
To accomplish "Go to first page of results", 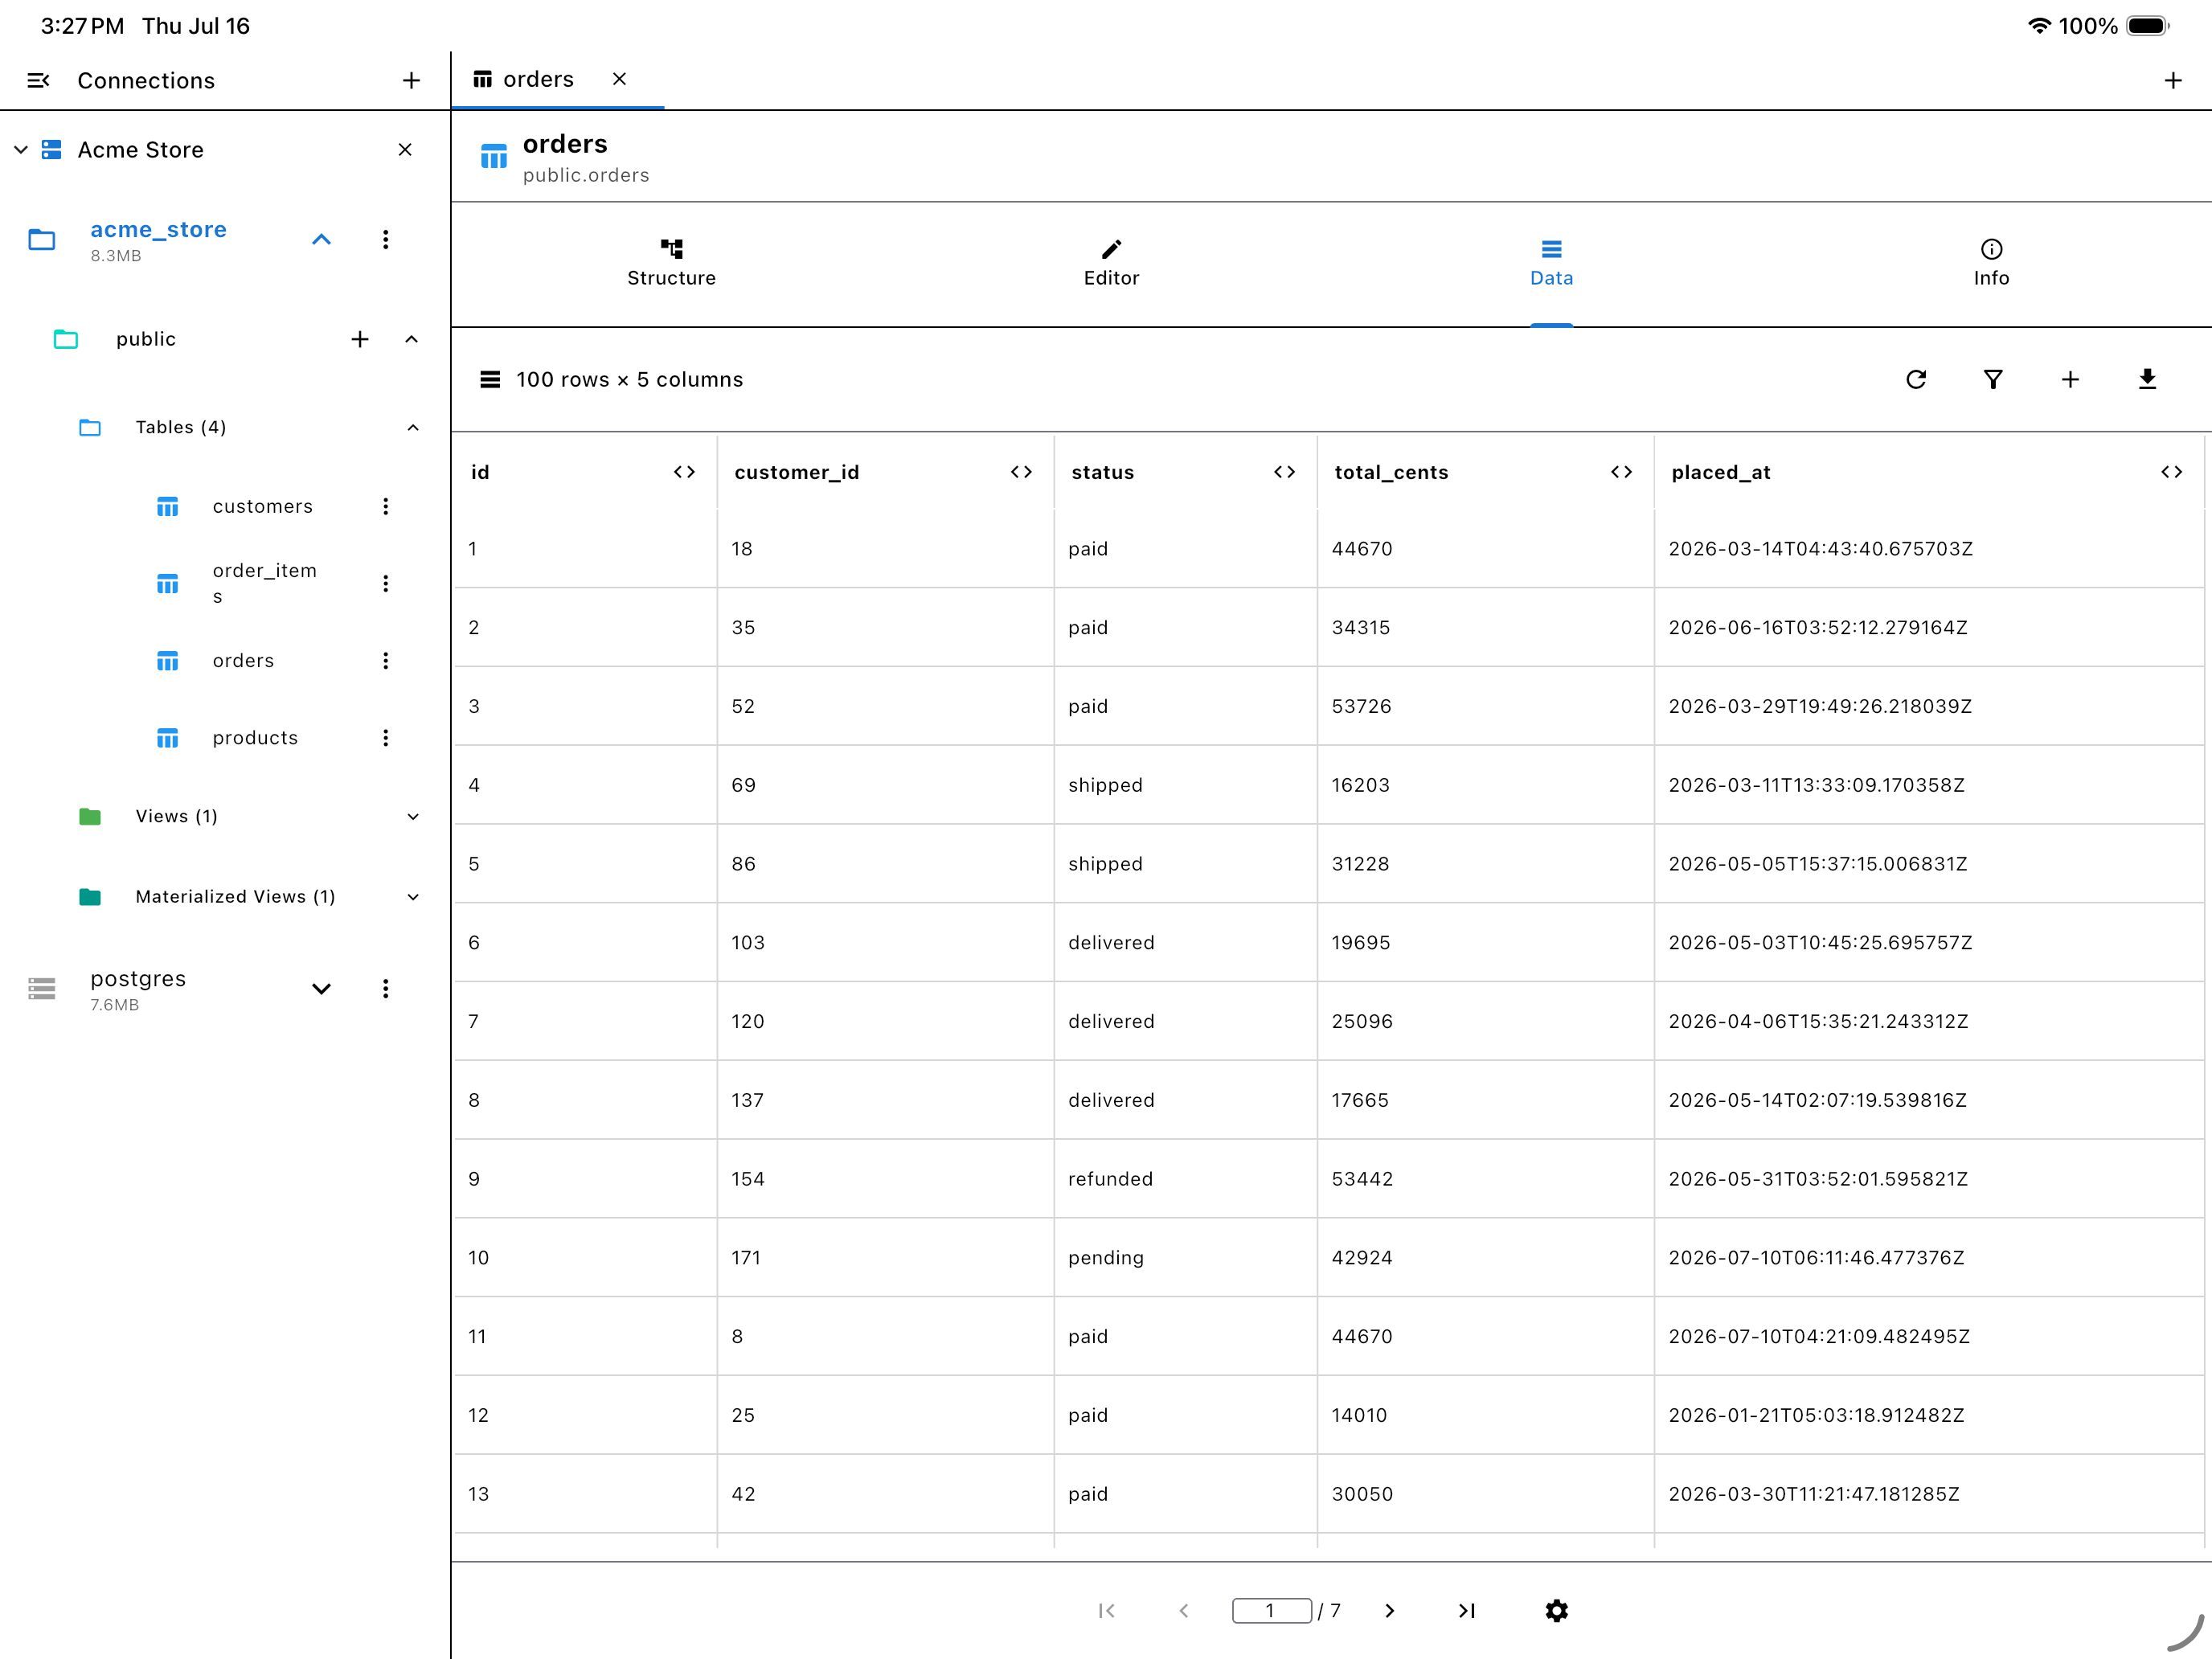I will pyautogui.click(x=1106, y=1611).
